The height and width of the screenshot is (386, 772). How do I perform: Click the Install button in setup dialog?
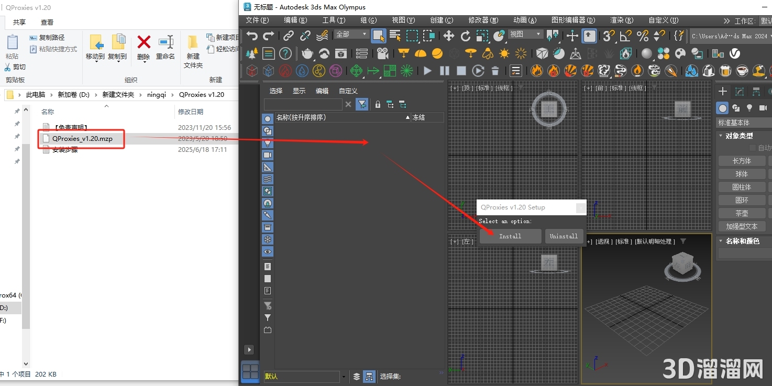(510, 236)
